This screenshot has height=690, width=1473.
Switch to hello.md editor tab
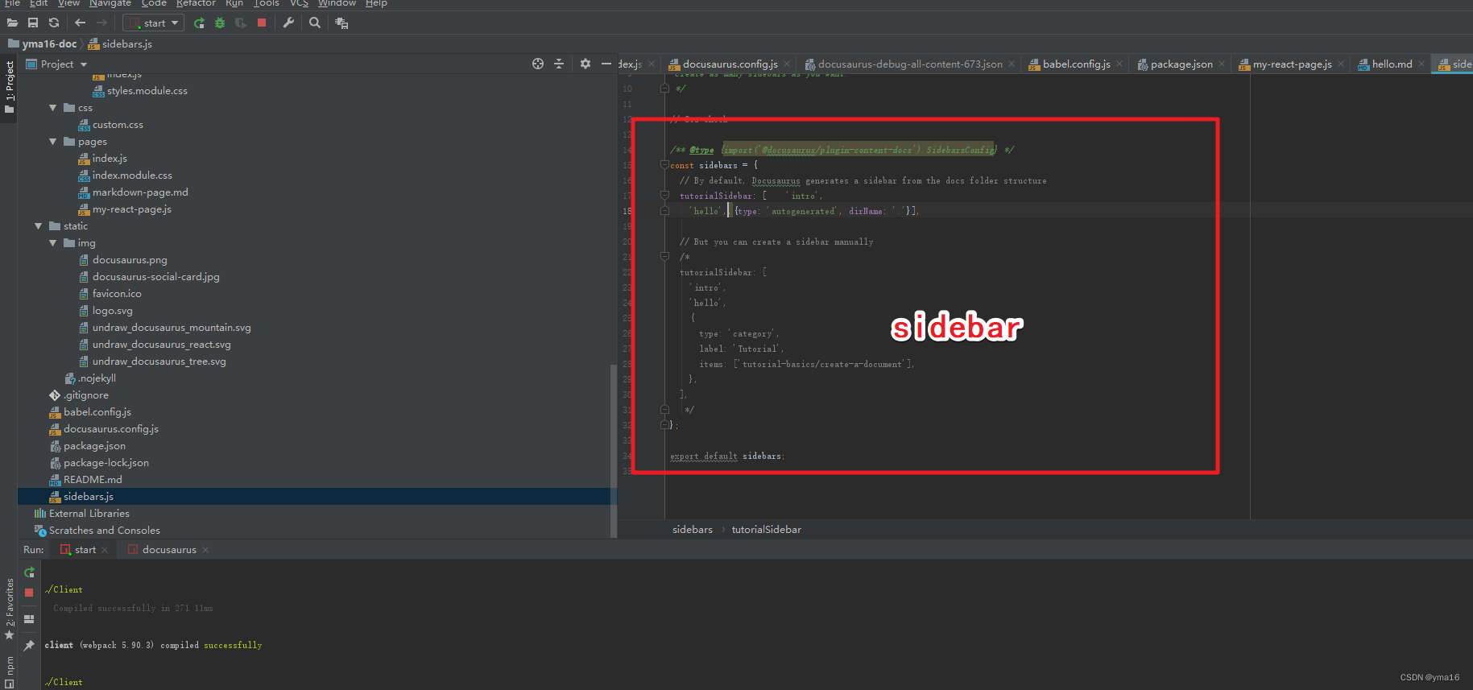(1392, 64)
